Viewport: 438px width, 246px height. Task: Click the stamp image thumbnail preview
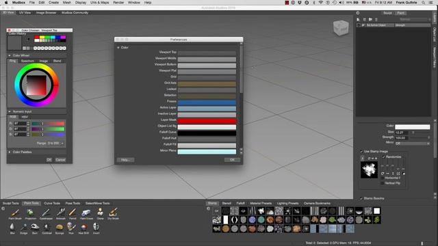click(369, 170)
